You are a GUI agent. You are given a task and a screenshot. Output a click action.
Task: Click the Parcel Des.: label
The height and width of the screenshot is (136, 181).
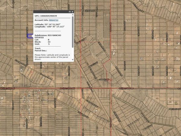(41, 51)
